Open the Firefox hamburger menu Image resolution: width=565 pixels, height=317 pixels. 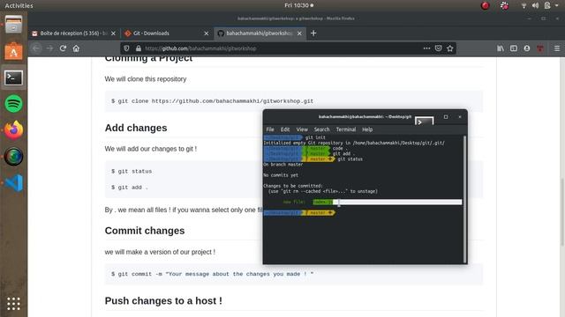click(x=557, y=48)
